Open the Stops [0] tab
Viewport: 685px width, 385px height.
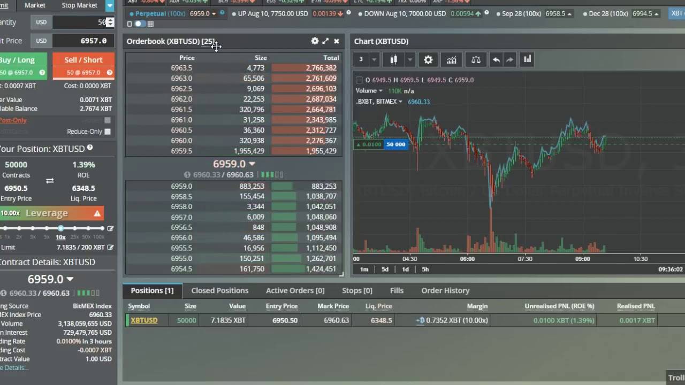point(357,290)
